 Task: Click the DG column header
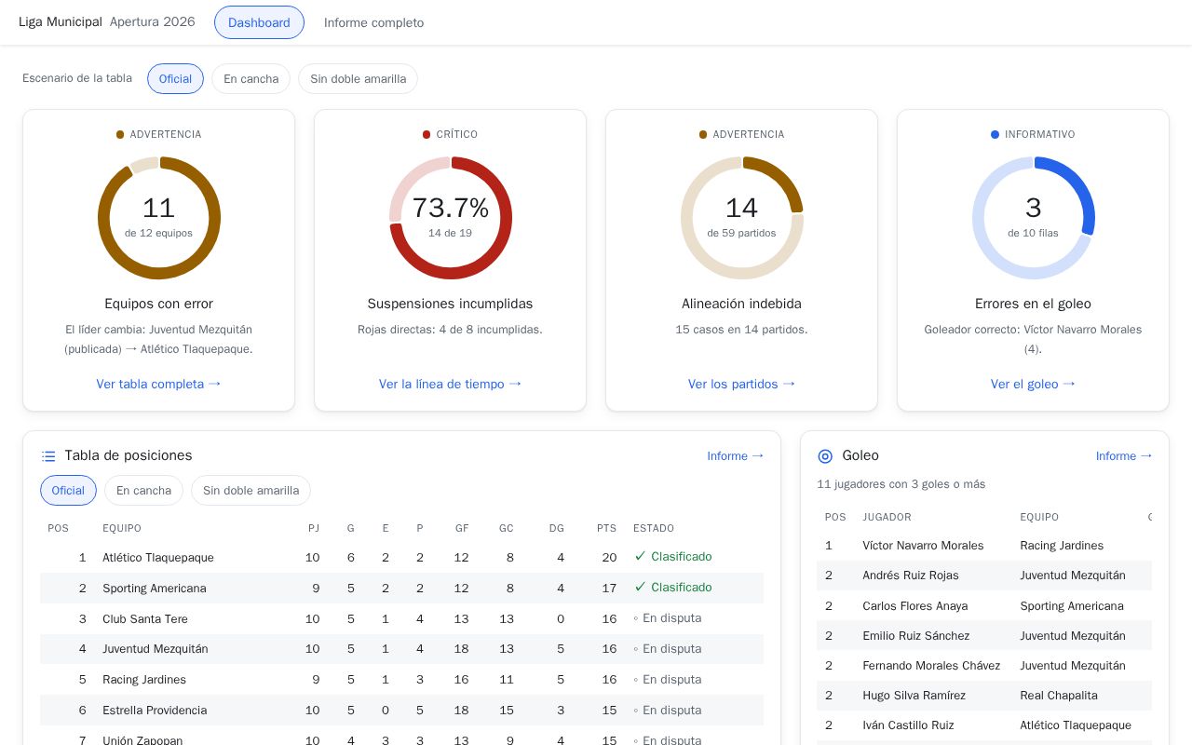pos(556,528)
